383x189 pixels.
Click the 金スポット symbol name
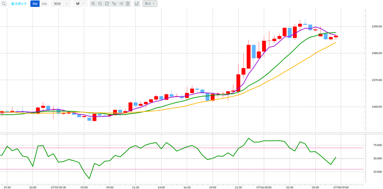[19, 4]
